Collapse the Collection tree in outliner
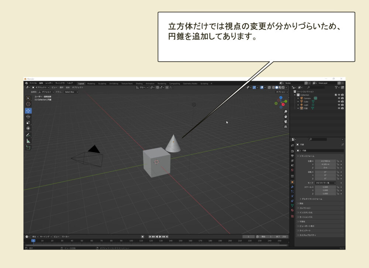This screenshot has width=369, height=268. pyautogui.click(x=295, y=95)
